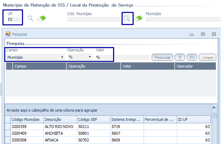Select the row with code 3200409
The width and height of the screenshot is (221, 144).
(x=27, y=133)
